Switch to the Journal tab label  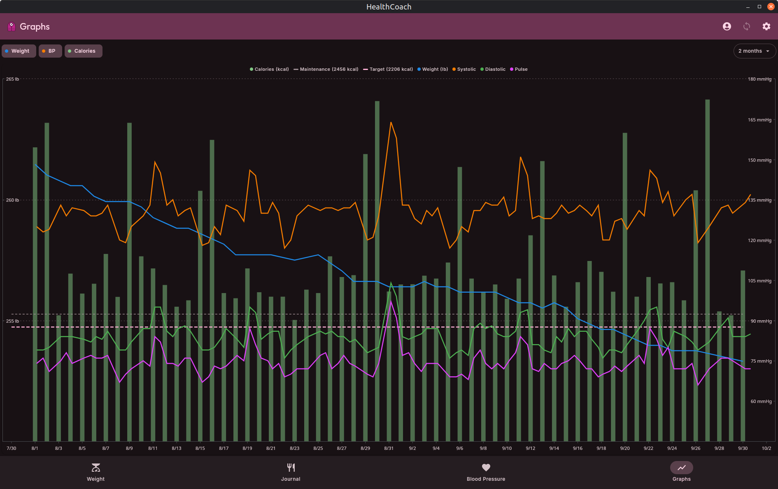pos(291,479)
